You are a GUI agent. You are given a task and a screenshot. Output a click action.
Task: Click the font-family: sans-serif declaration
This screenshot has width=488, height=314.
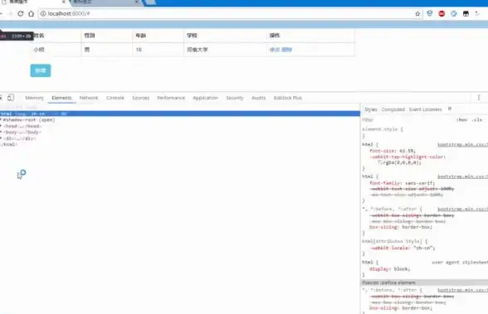pos(402,183)
